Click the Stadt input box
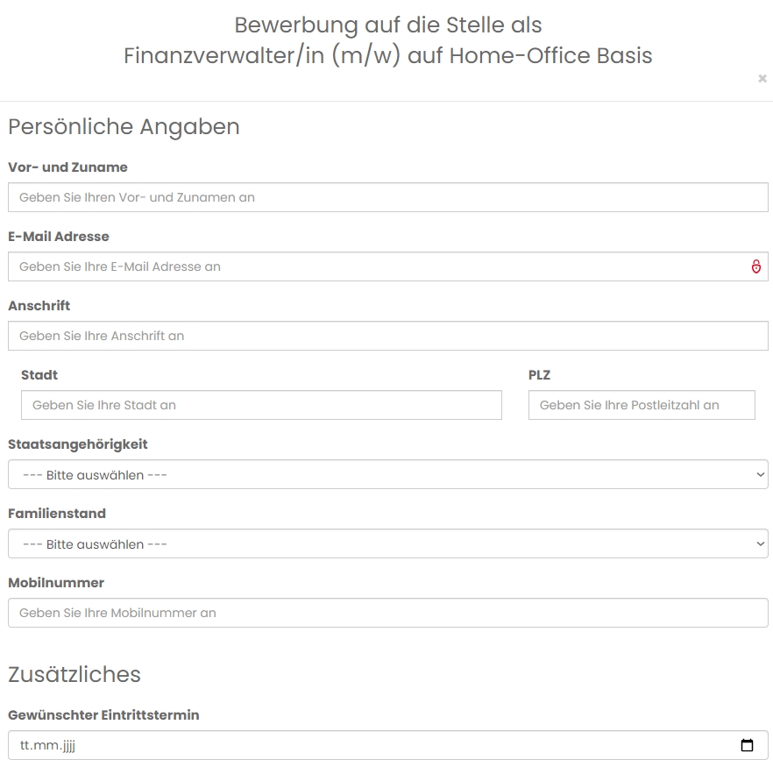773x767 pixels. (261, 405)
